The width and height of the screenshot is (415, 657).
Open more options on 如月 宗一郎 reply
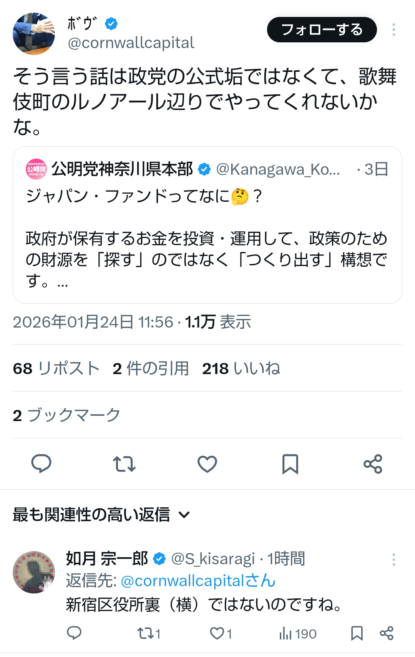[x=394, y=560]
